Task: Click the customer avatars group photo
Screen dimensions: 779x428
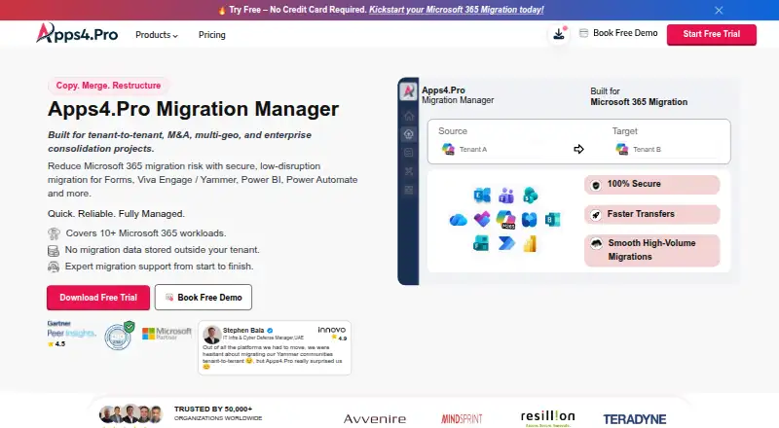Action: click(130, 414)
